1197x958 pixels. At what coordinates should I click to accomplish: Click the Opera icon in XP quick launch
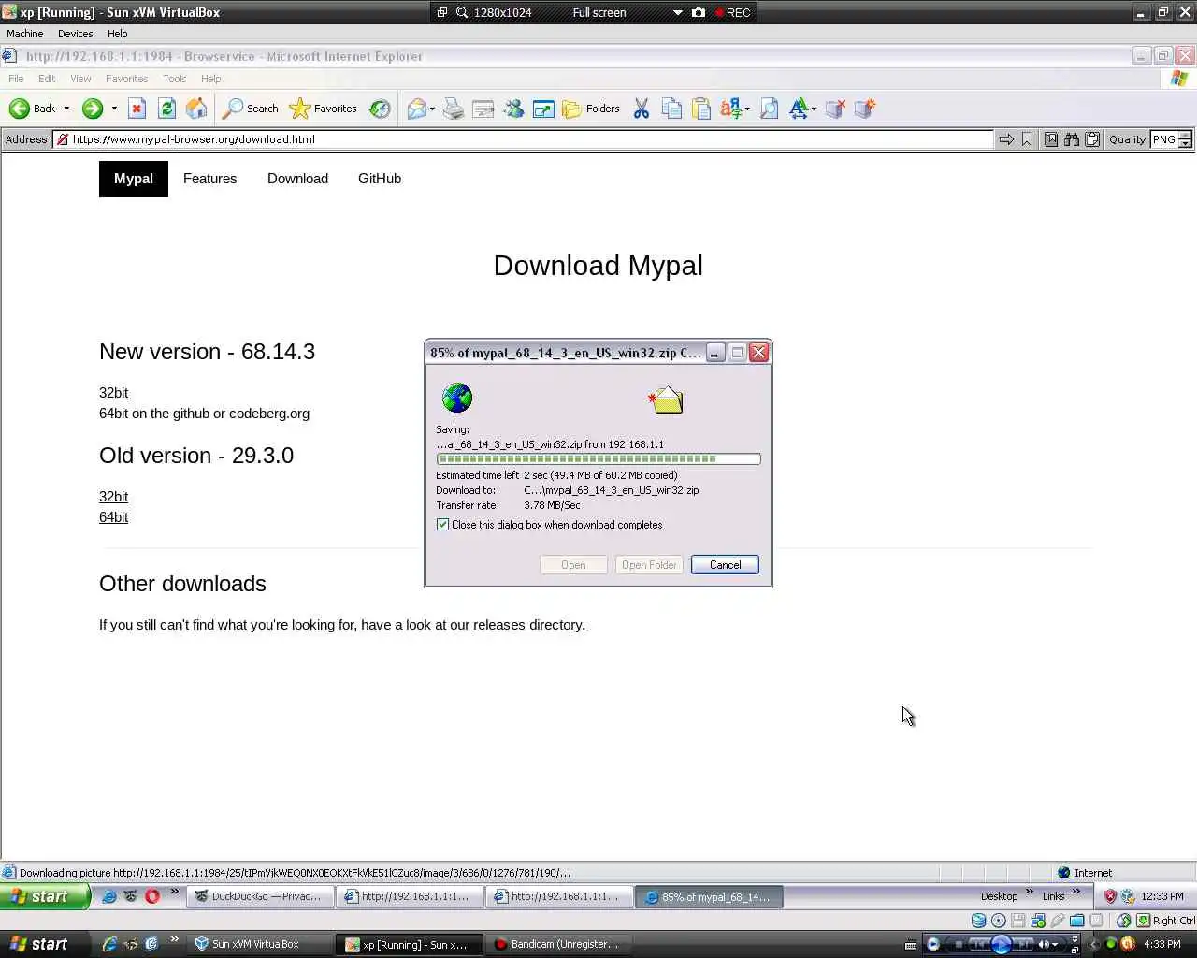(x=151, y=896)
